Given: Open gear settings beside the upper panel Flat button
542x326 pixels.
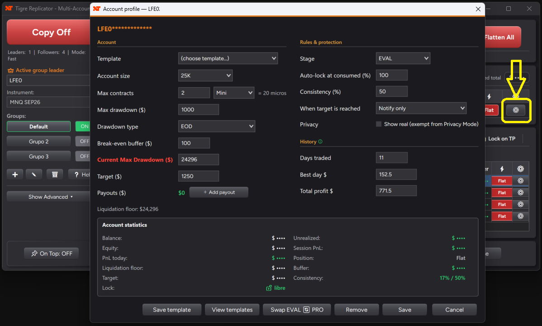Looking at the screenshot, I should (x=516, y=110).
